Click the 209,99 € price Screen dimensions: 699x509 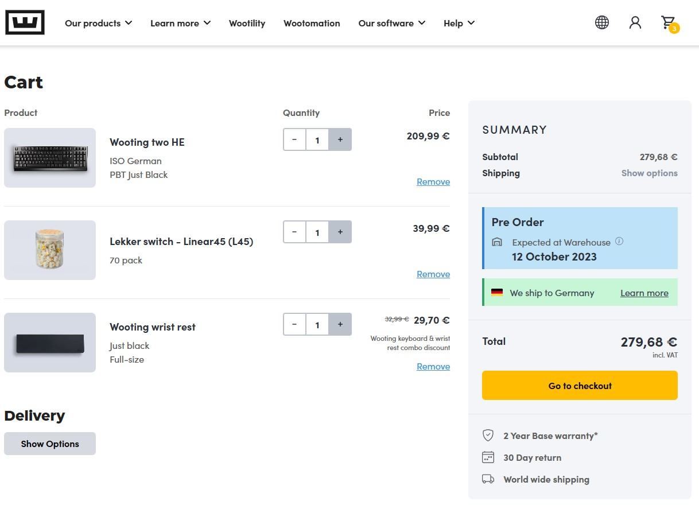click(428, 136)
